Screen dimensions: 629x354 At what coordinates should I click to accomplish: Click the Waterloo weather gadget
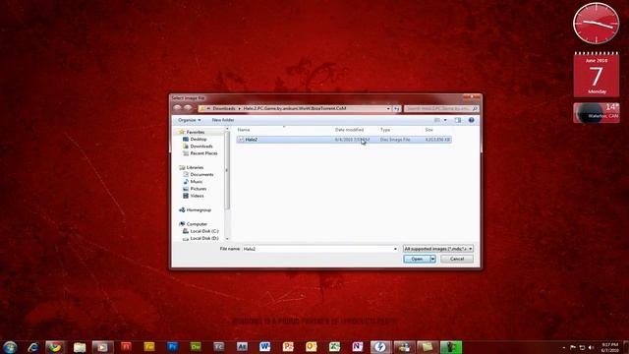click(597, 113)
